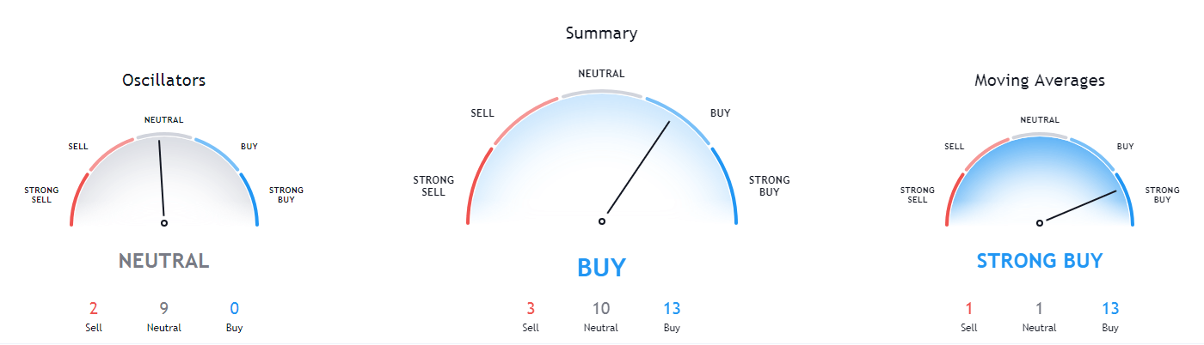Viewport: 1204px width, 345px height.
Task: Click the STRONG BUY moving averages rating
Action: coord(1040,261)
